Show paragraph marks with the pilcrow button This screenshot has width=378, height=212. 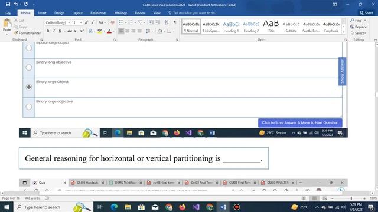pyautogui.click(x=175, y=22)
